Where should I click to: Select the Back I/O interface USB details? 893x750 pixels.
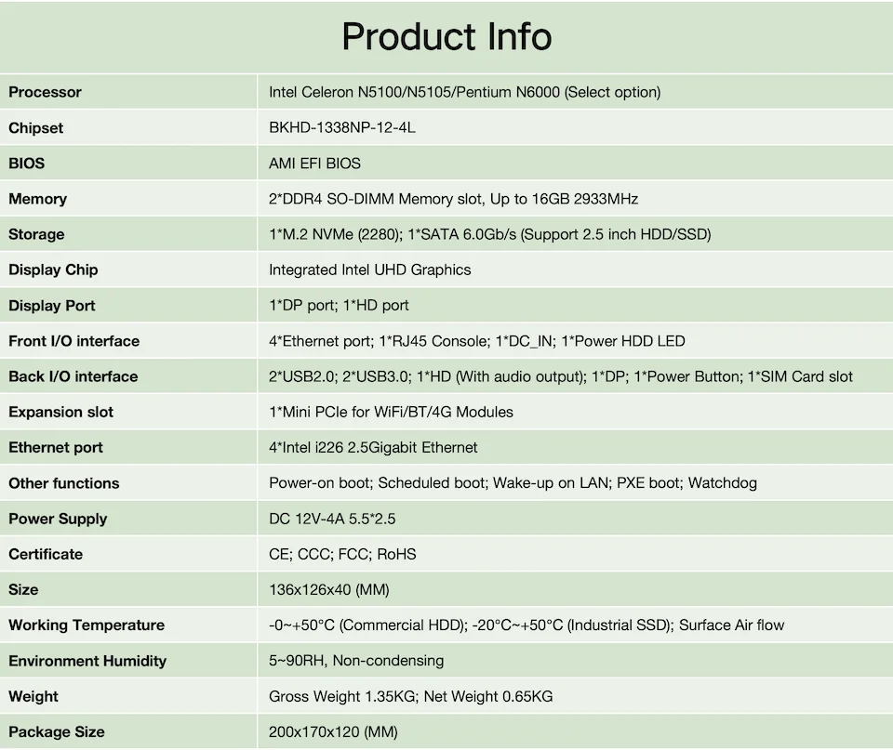(x=560, y=376)
